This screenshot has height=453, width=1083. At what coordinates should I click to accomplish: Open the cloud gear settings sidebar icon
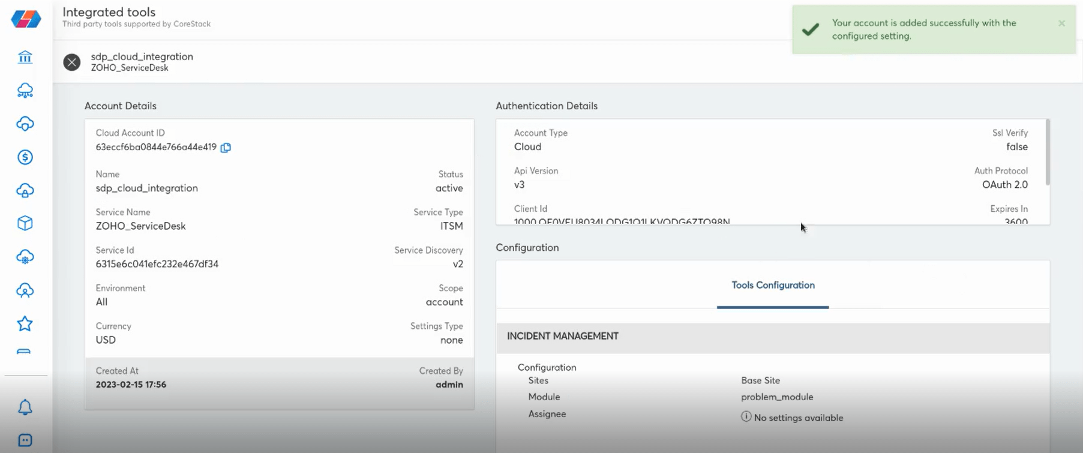point(25,257)
